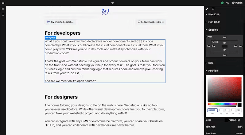Click the Text Align property label
Image resolution: width=245 pixels, height=135 pixels.
(211, 127)
